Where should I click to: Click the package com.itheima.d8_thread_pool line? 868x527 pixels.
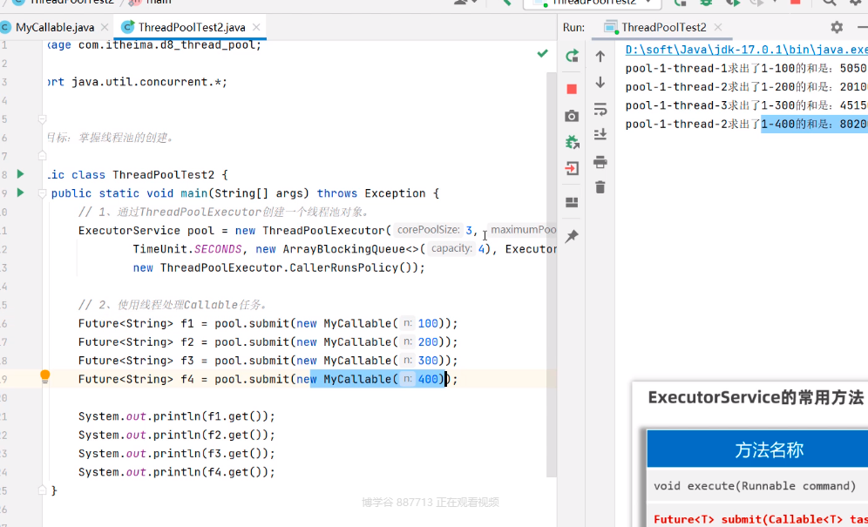(154, 44)
